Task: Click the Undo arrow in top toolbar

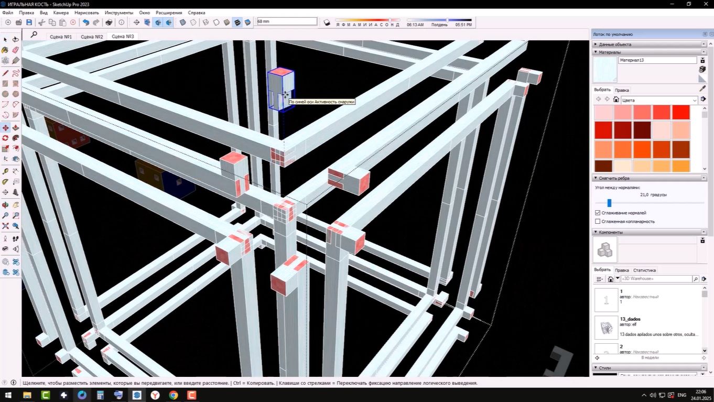Action: (85, 23)
